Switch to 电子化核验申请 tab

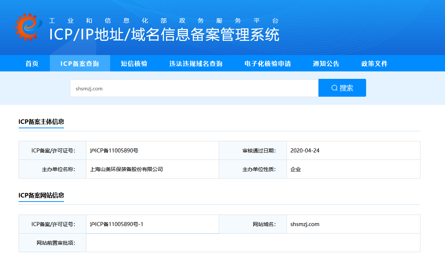pyautogui.click(x=268, y=64)
